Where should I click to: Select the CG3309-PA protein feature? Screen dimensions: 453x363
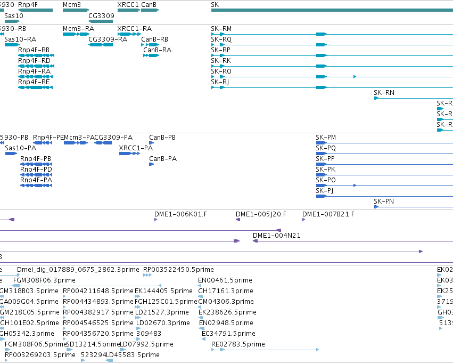click(x=103, y=143)
